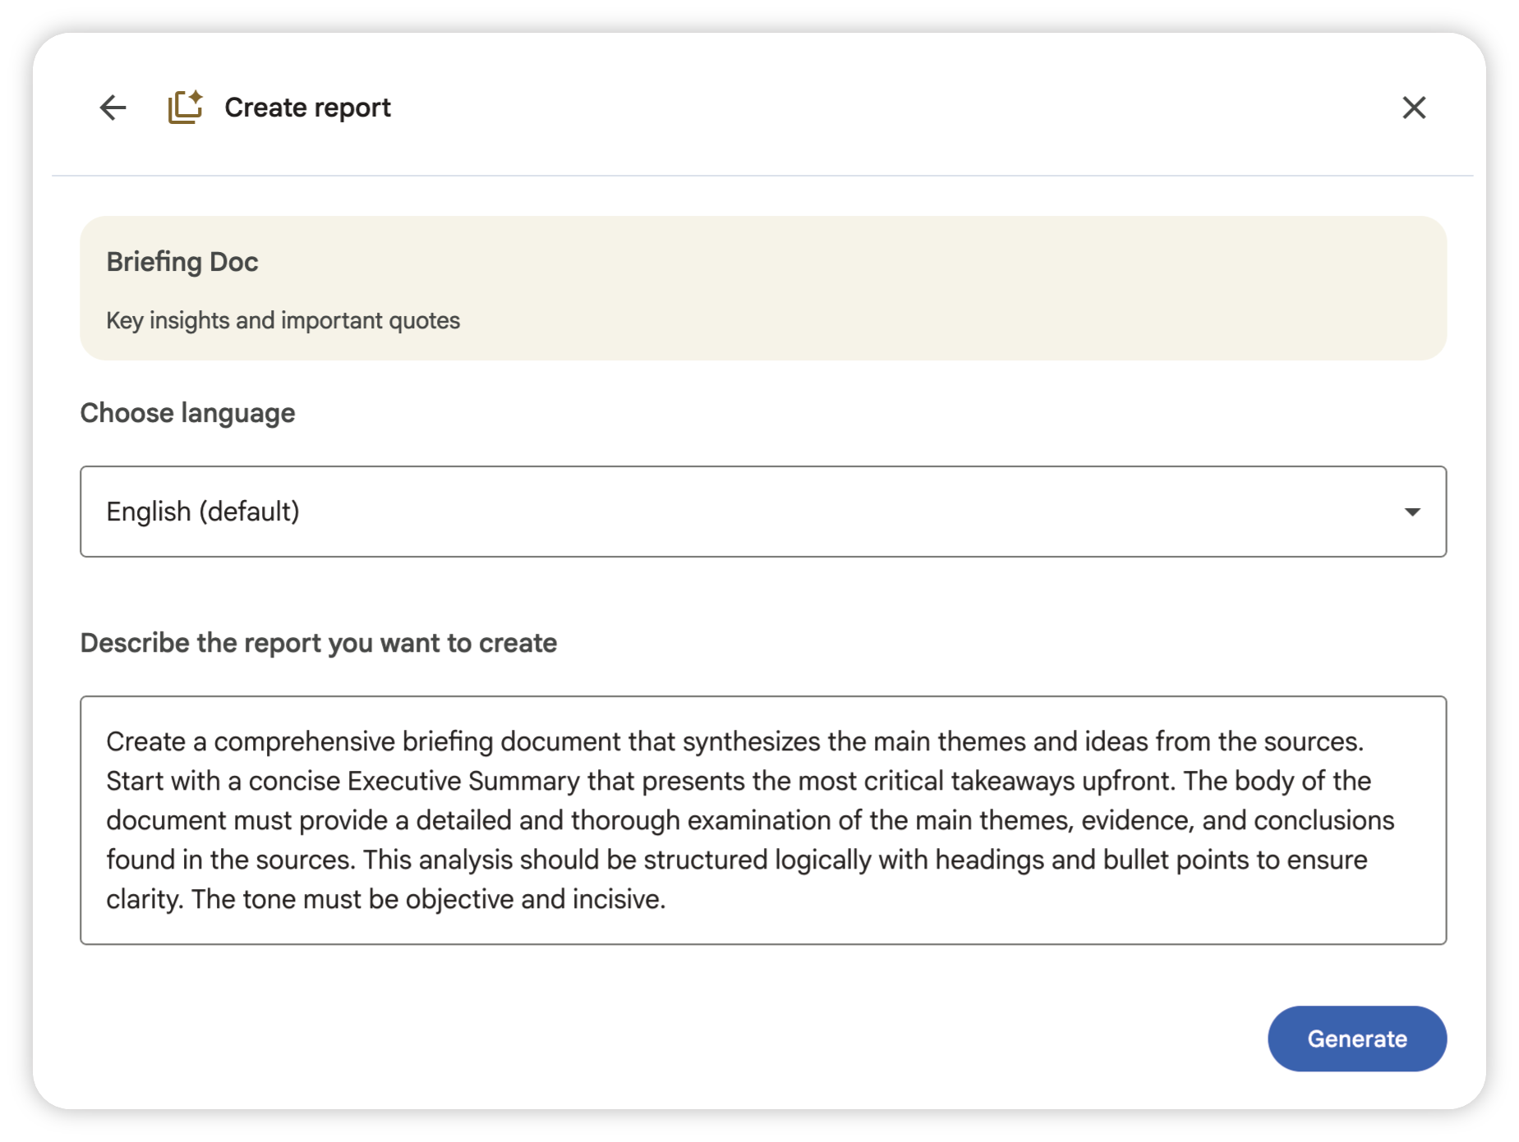Click the Create report sparkle document icon

coord(186,108)
